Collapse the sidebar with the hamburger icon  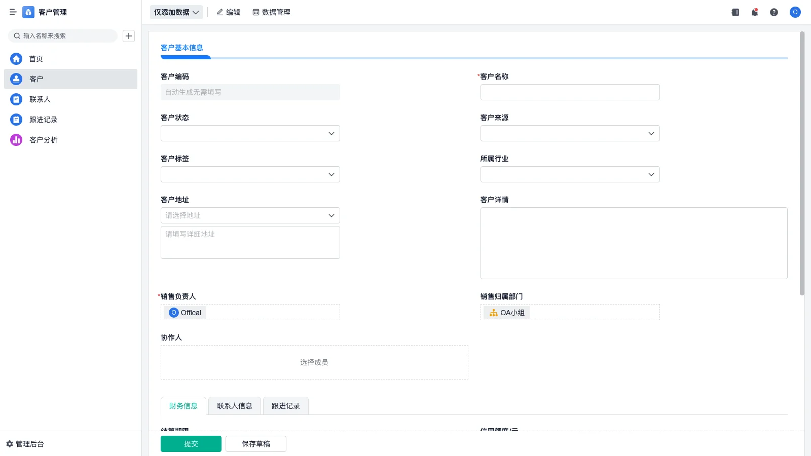point(13,12)
